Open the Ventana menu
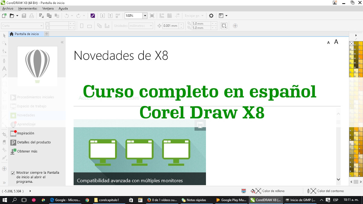363x204 pixels. tap(48, 8)
